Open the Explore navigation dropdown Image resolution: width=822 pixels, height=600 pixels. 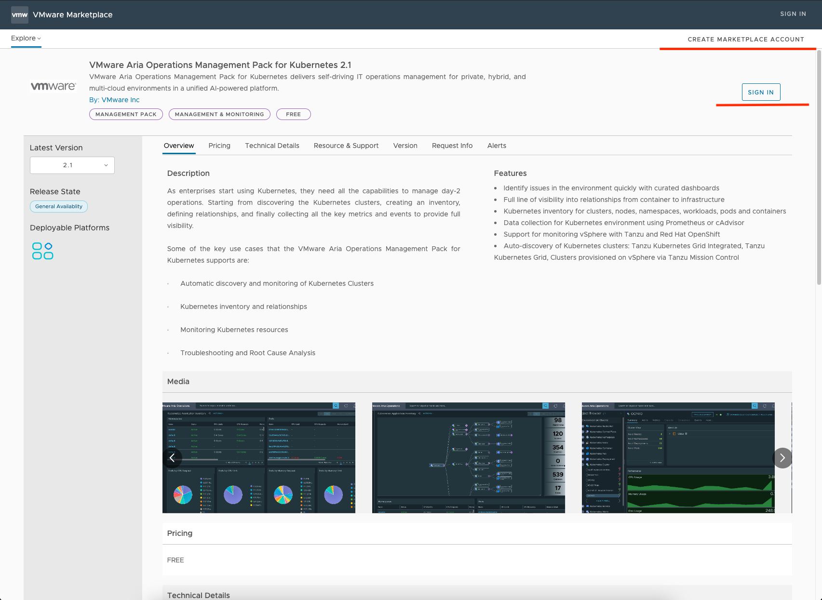pyautogui.click(x=26, y=38)
